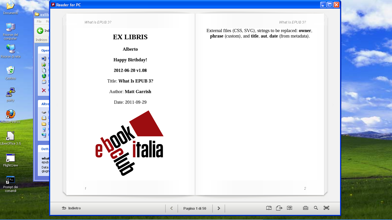
Task: Switch to full screen view icon
Action: pos(326,208)
